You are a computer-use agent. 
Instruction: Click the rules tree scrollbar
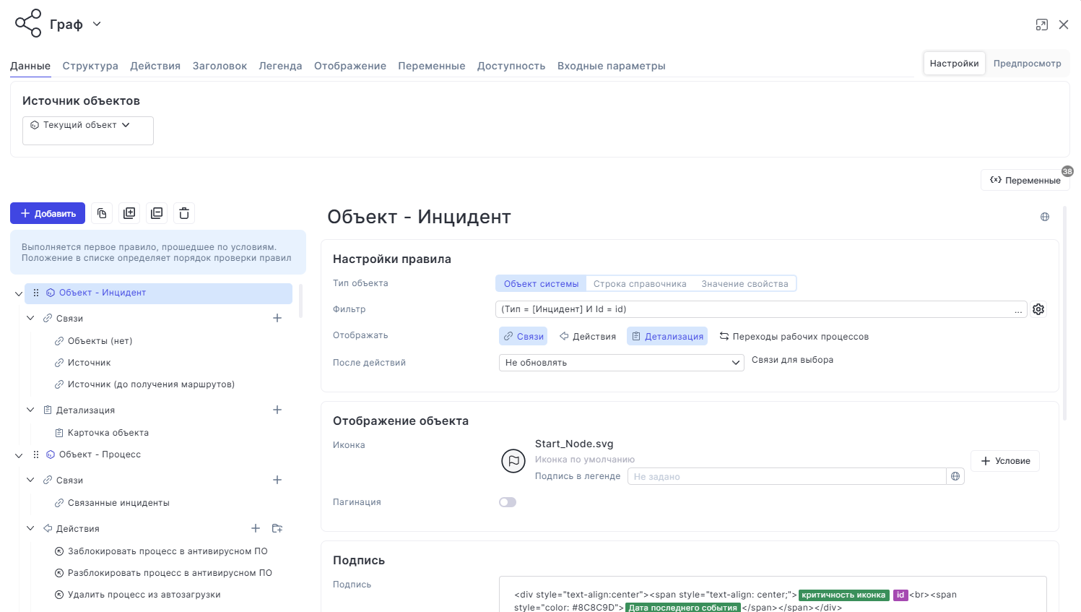click(x=300, y=301)
